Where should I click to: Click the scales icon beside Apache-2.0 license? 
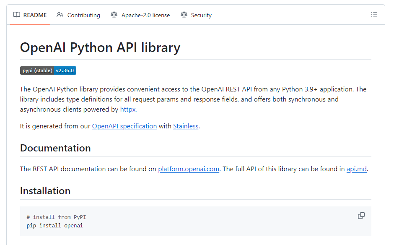[114, 15]
